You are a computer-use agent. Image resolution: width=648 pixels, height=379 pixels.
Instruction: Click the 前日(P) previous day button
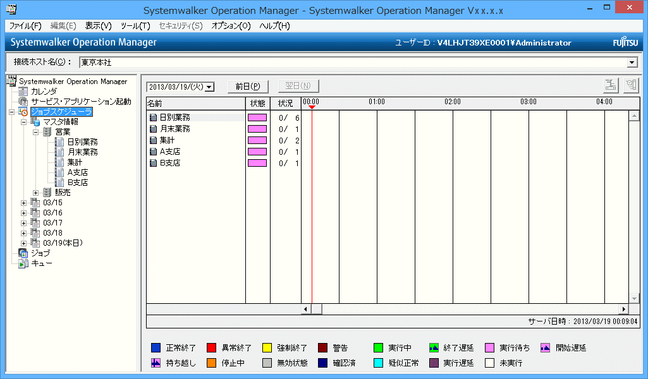click(248, 87)
